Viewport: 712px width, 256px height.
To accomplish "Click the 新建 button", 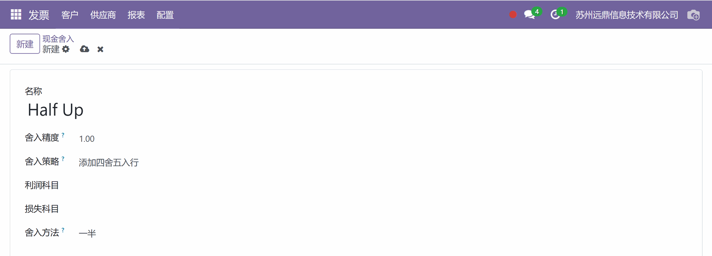I will click(25, 44).
